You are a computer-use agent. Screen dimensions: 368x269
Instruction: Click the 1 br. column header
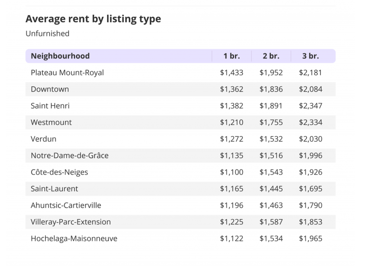(231, 56)
